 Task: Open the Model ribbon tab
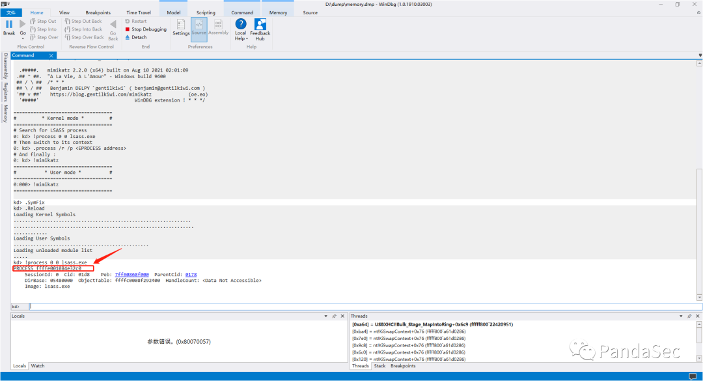[x=174, y=12]
